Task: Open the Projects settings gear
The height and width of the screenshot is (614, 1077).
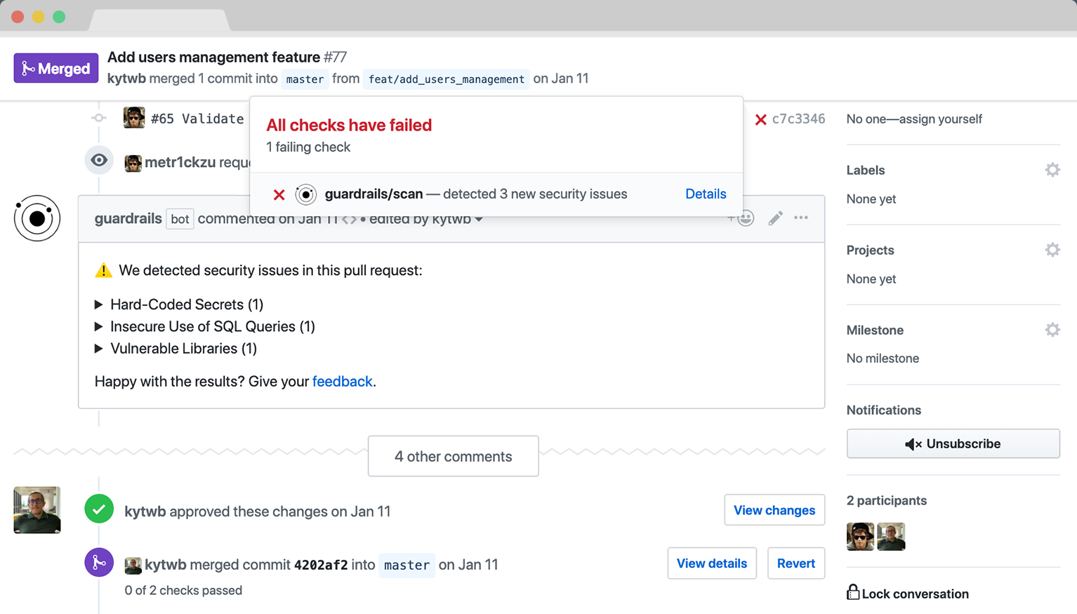Action: 1052,250
